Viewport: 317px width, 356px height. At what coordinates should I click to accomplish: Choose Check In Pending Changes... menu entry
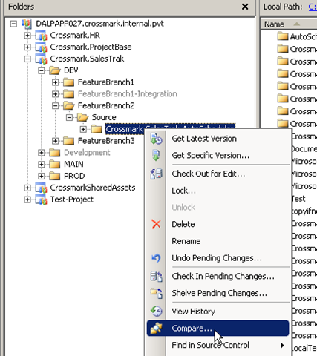[x=218, y=276]
